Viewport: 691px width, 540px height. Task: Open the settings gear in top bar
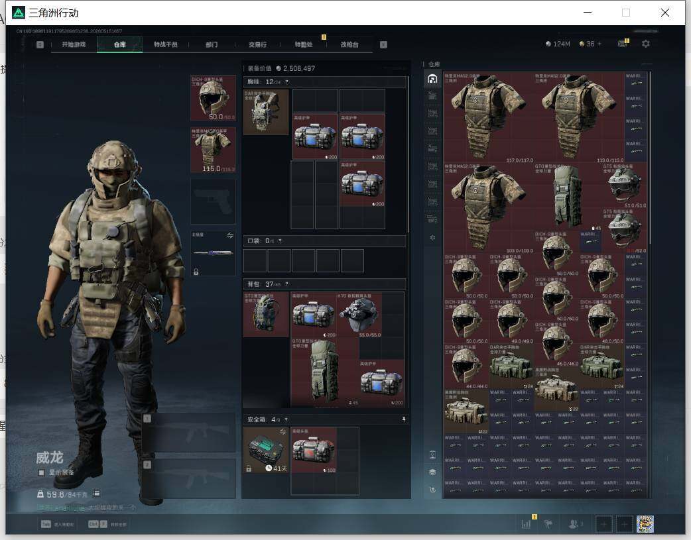646,44
